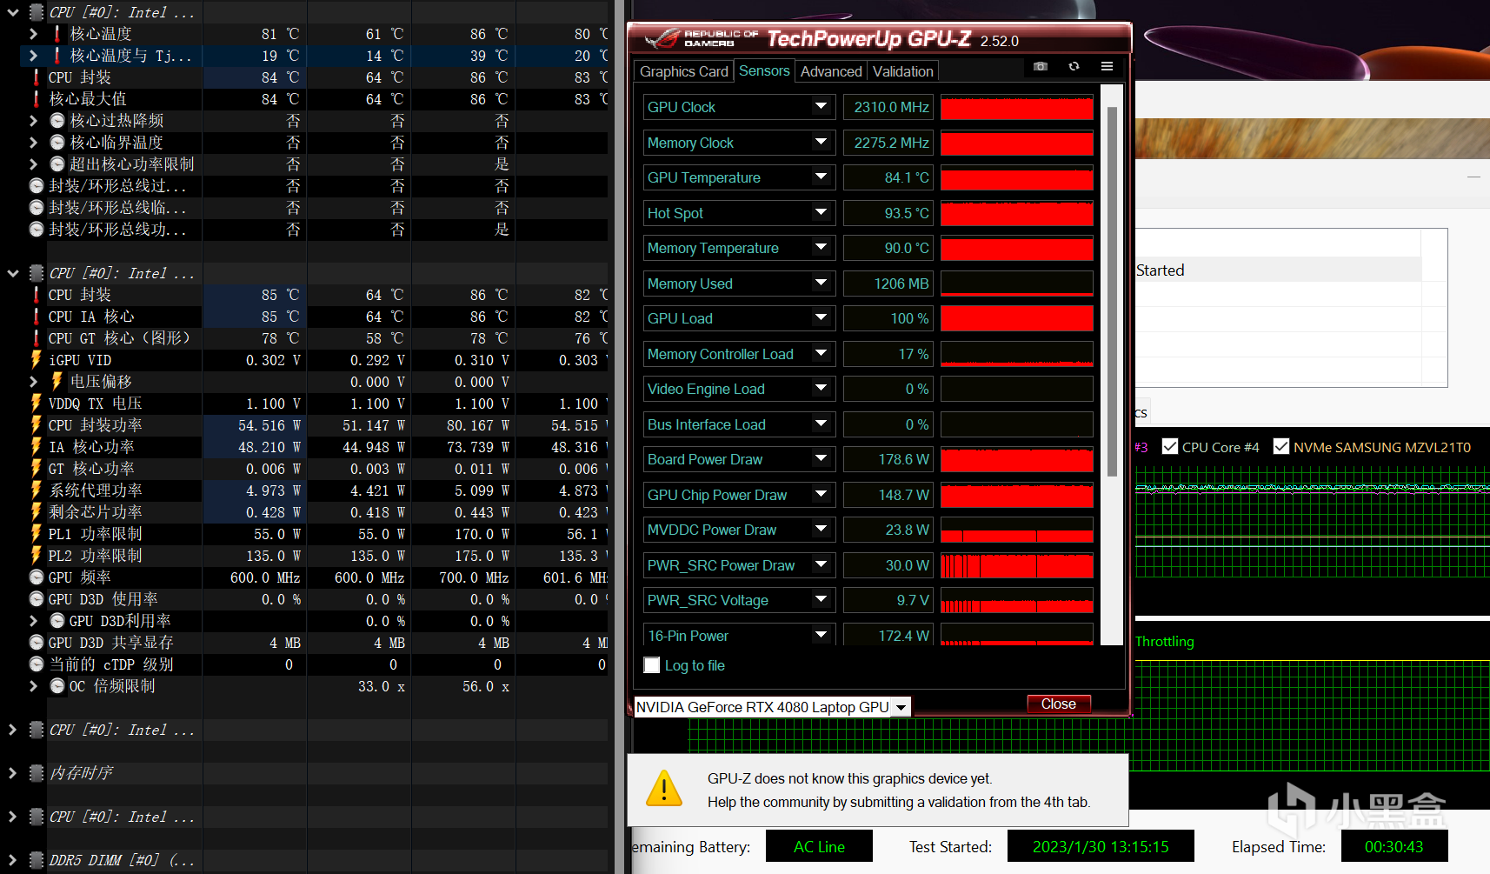
Task: Expand the 核心过热降频 row
Action: click(33, 121)
